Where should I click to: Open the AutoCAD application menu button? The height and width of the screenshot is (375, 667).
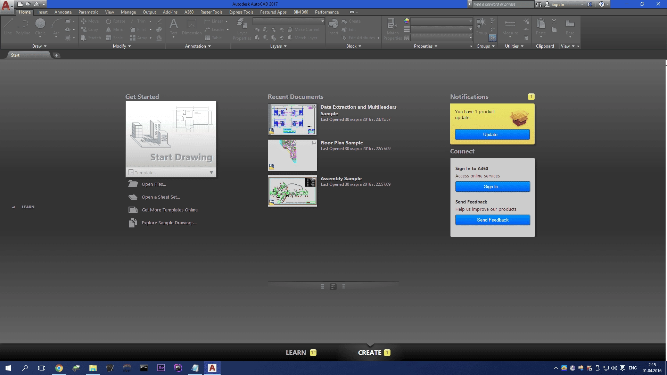coord(7,7)
